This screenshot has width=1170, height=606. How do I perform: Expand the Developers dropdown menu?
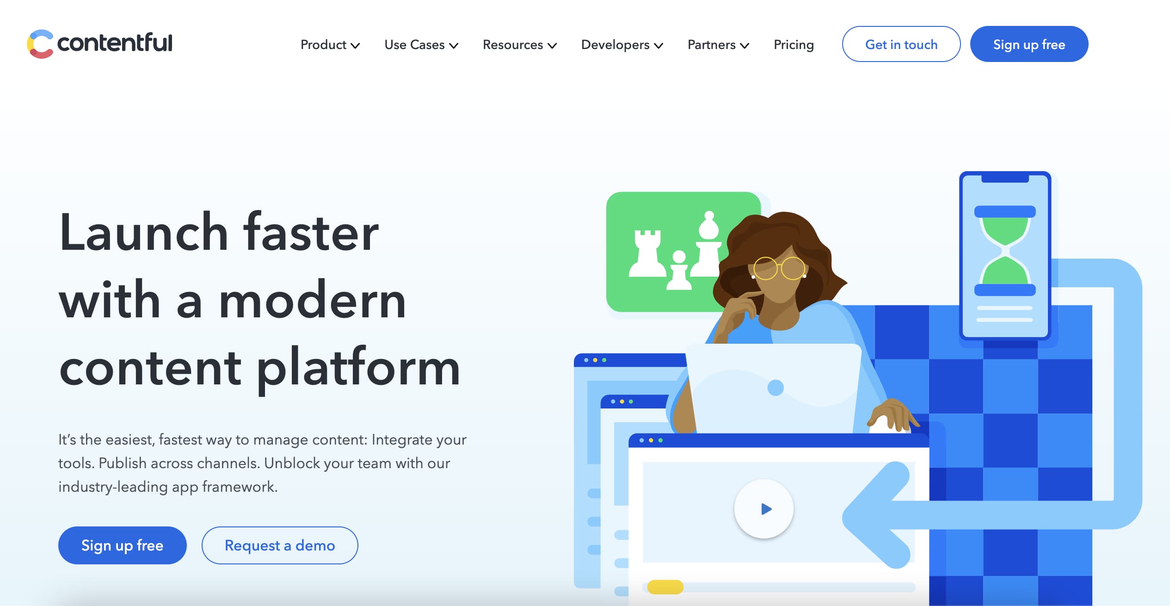(x=622, y=43)
